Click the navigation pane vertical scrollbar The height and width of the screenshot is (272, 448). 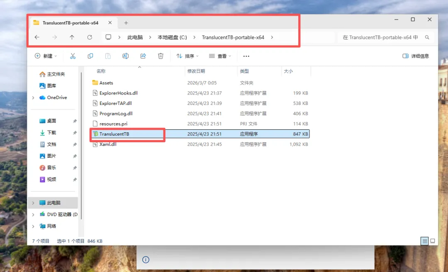coord(81,146)
